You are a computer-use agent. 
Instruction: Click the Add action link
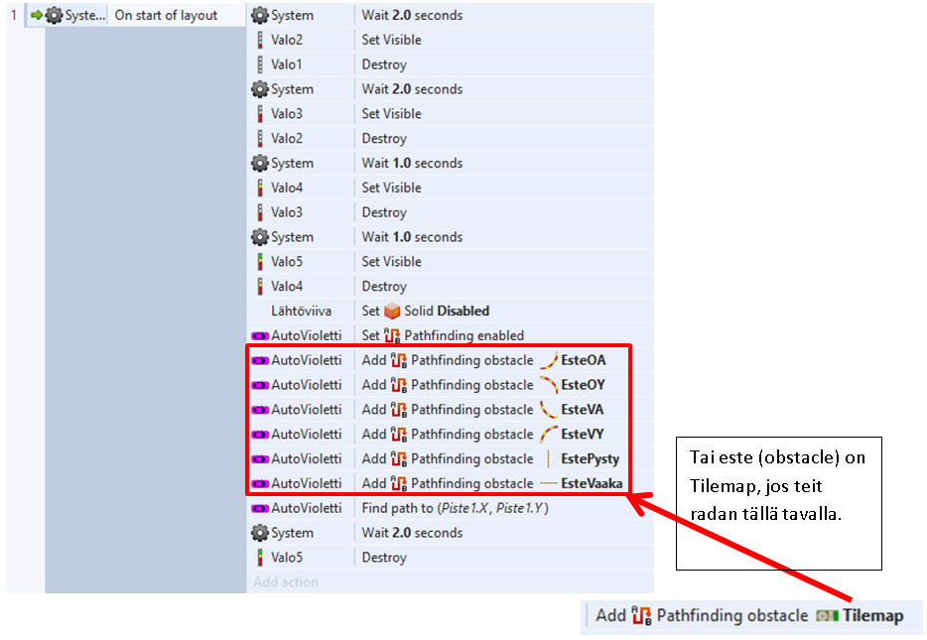point(286,582)
